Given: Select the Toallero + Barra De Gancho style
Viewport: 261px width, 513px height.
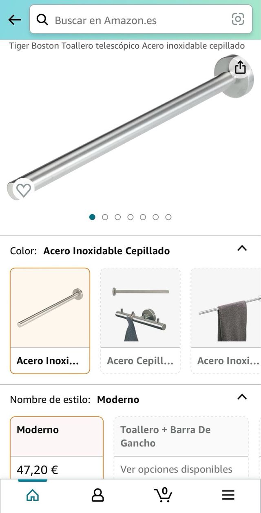Looking at the screenshot, I should (181, 436).
